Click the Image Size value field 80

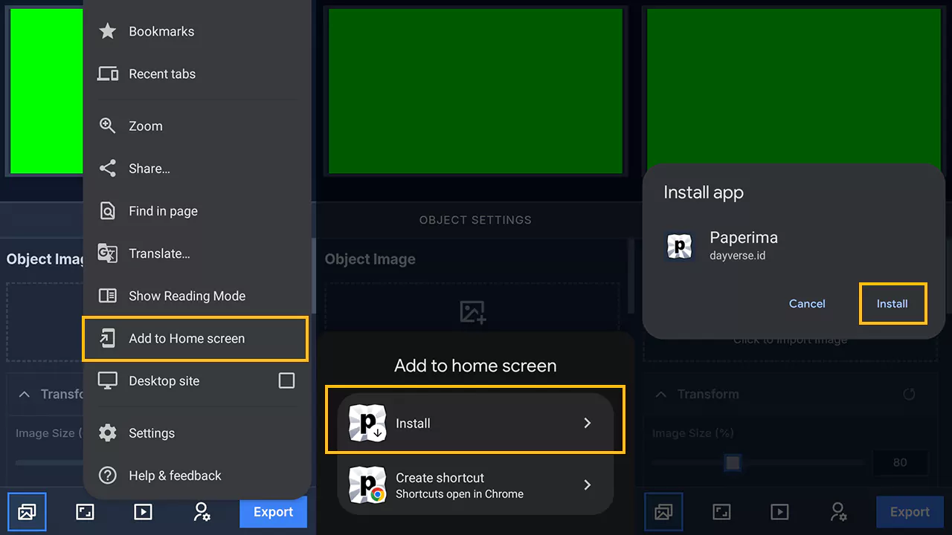900,462
